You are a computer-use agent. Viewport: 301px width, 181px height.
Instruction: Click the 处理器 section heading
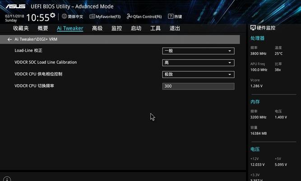coord(257,38)
